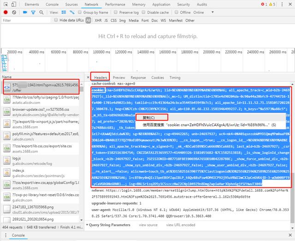Select the Timing detail tab
295x241 pixels.
[175, 78]
